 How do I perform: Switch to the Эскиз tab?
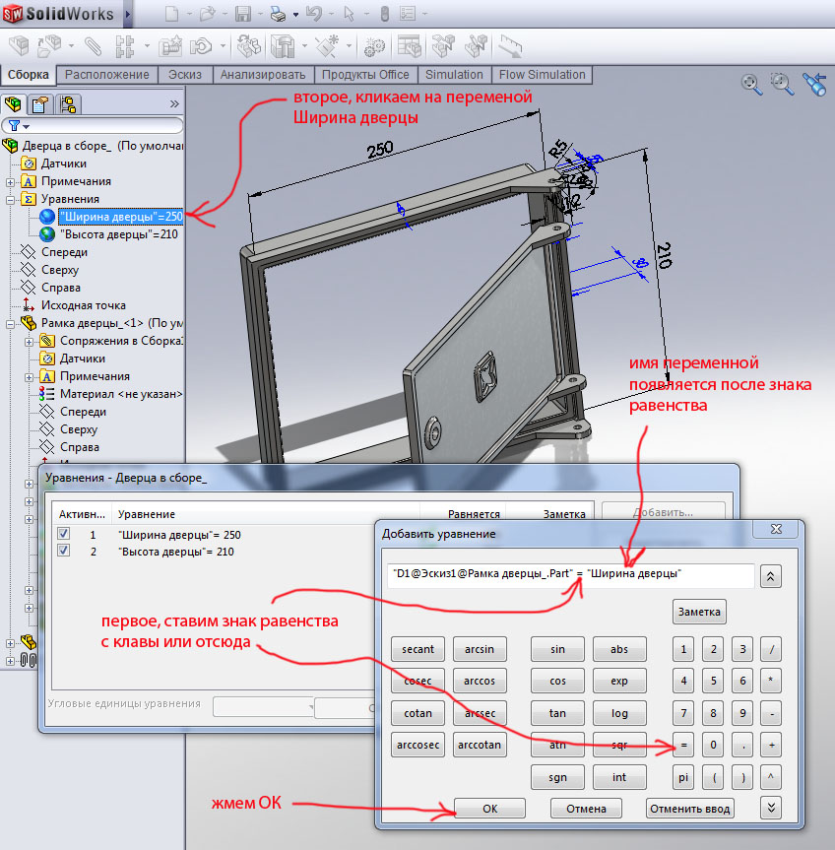coord(185,75)
